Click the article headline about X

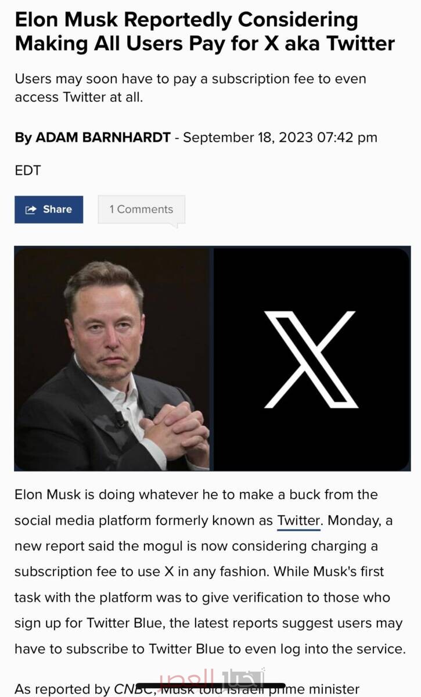(x=204, y=32)
